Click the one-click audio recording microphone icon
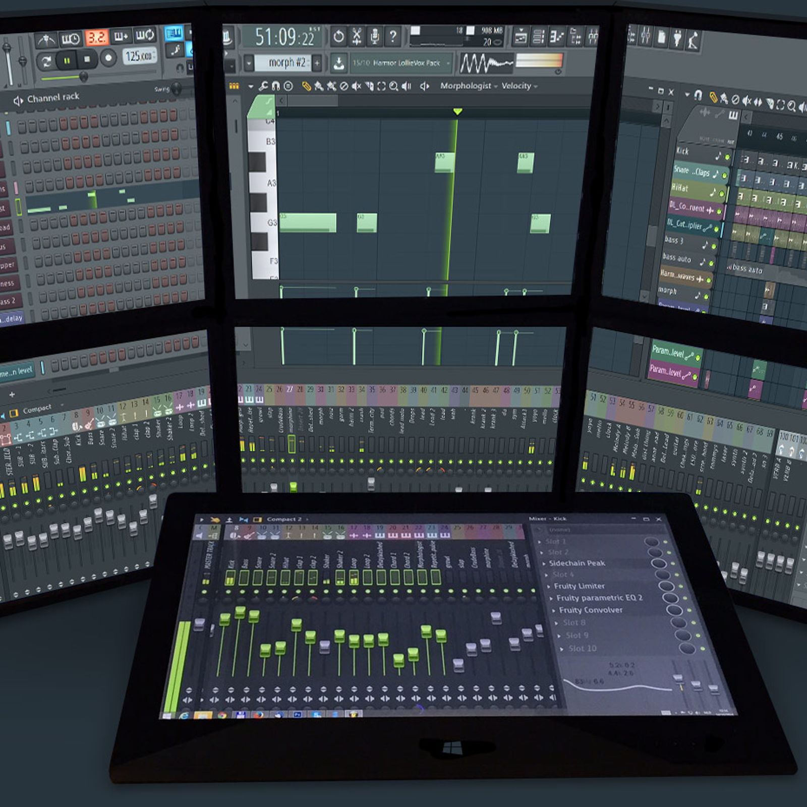Viewport: 807px width, 807px height. (x=374, y=36)
